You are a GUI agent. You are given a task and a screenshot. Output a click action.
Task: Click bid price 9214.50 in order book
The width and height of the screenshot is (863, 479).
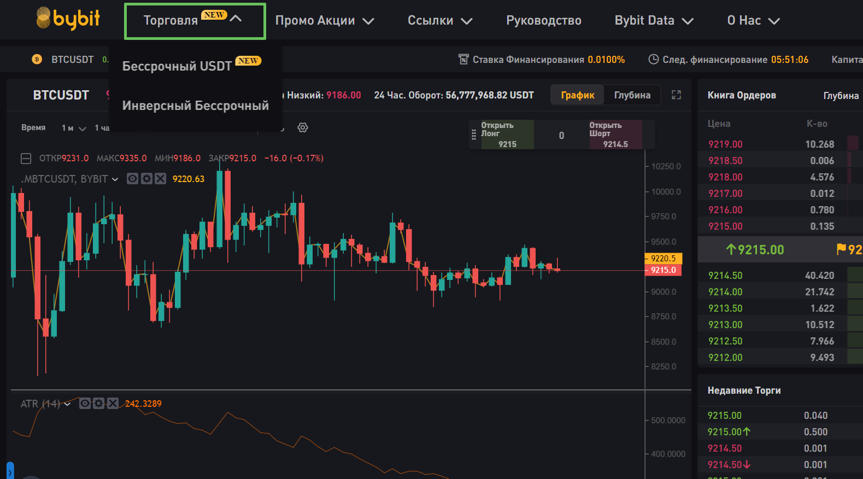point(725,276)
